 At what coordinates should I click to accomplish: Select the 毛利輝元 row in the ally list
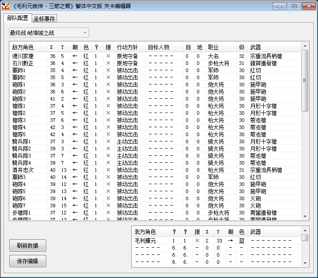point(217,241)
